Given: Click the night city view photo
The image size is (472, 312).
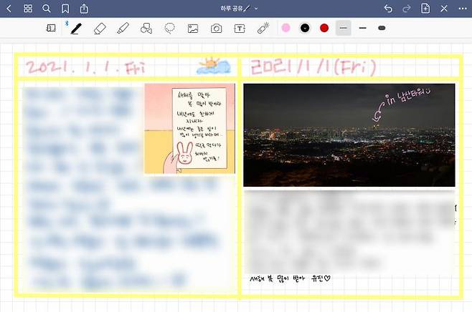Looking at the screenshot, I should [x=349, y=135].
